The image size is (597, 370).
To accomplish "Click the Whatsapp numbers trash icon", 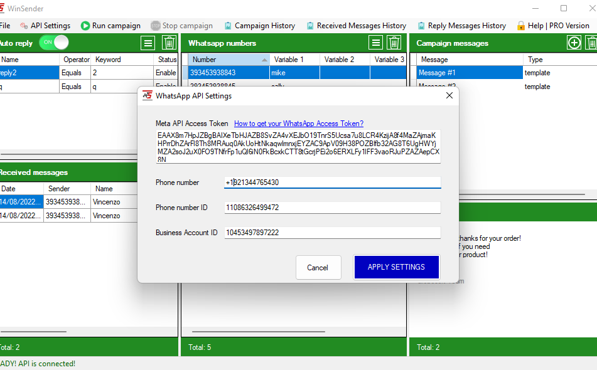I will (394, 43).
